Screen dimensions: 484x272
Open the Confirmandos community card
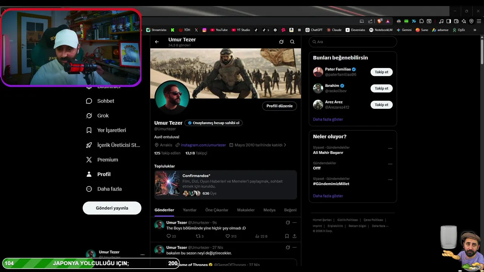point(225,184)
